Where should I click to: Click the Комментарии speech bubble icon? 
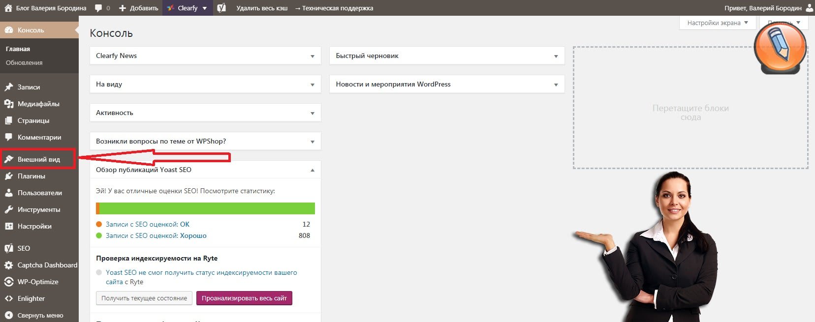tap(9, 137)
